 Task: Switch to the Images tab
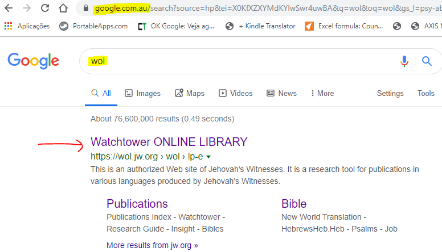click(x=142, y=93)
